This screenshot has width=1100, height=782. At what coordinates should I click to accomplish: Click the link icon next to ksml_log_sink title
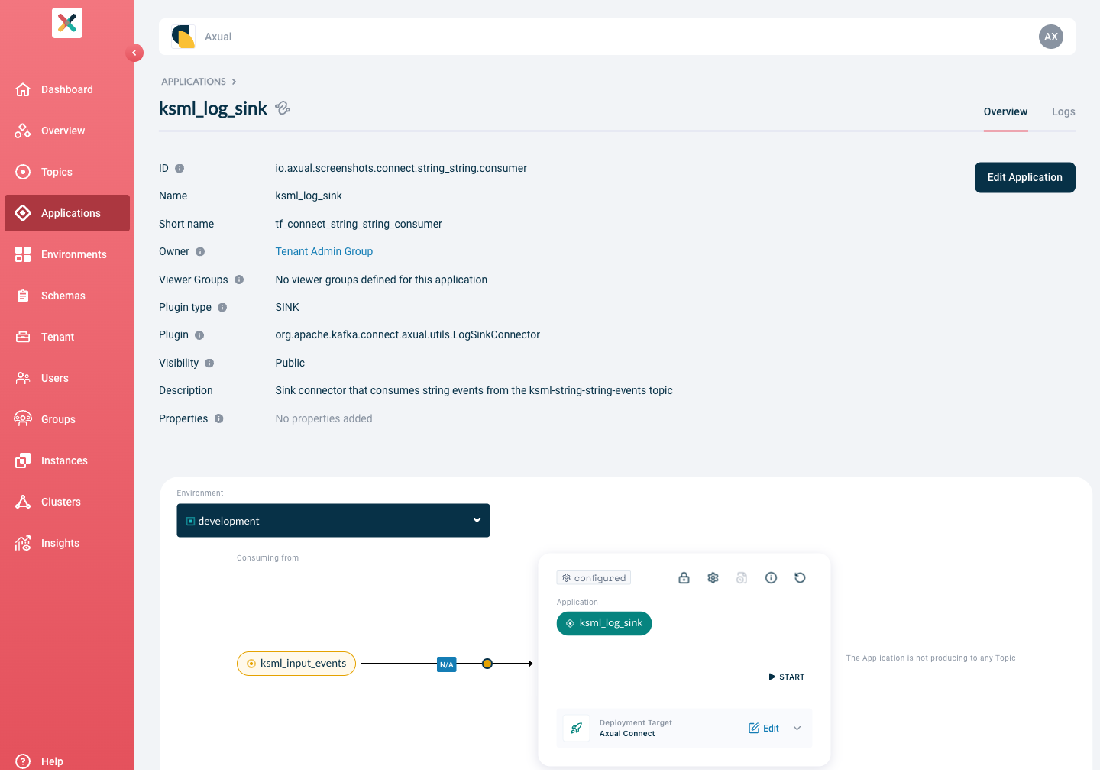click(x=283, y=108)
